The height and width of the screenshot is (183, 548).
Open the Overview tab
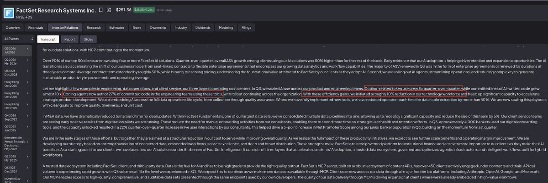coord(12,28)
